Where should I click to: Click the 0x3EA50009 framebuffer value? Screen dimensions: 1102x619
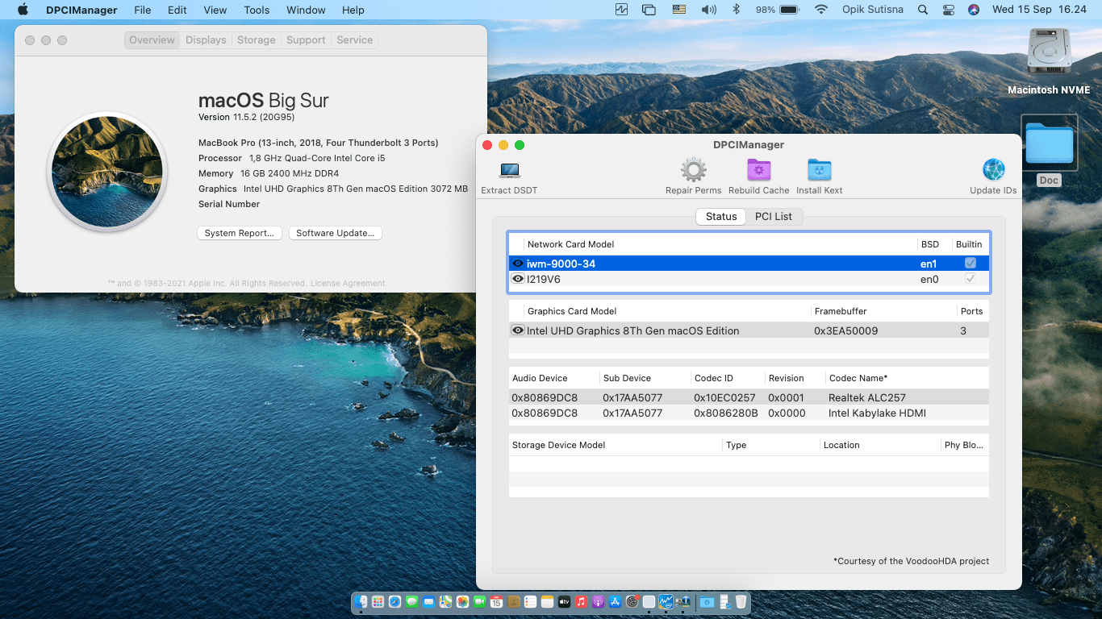point(845,330)
